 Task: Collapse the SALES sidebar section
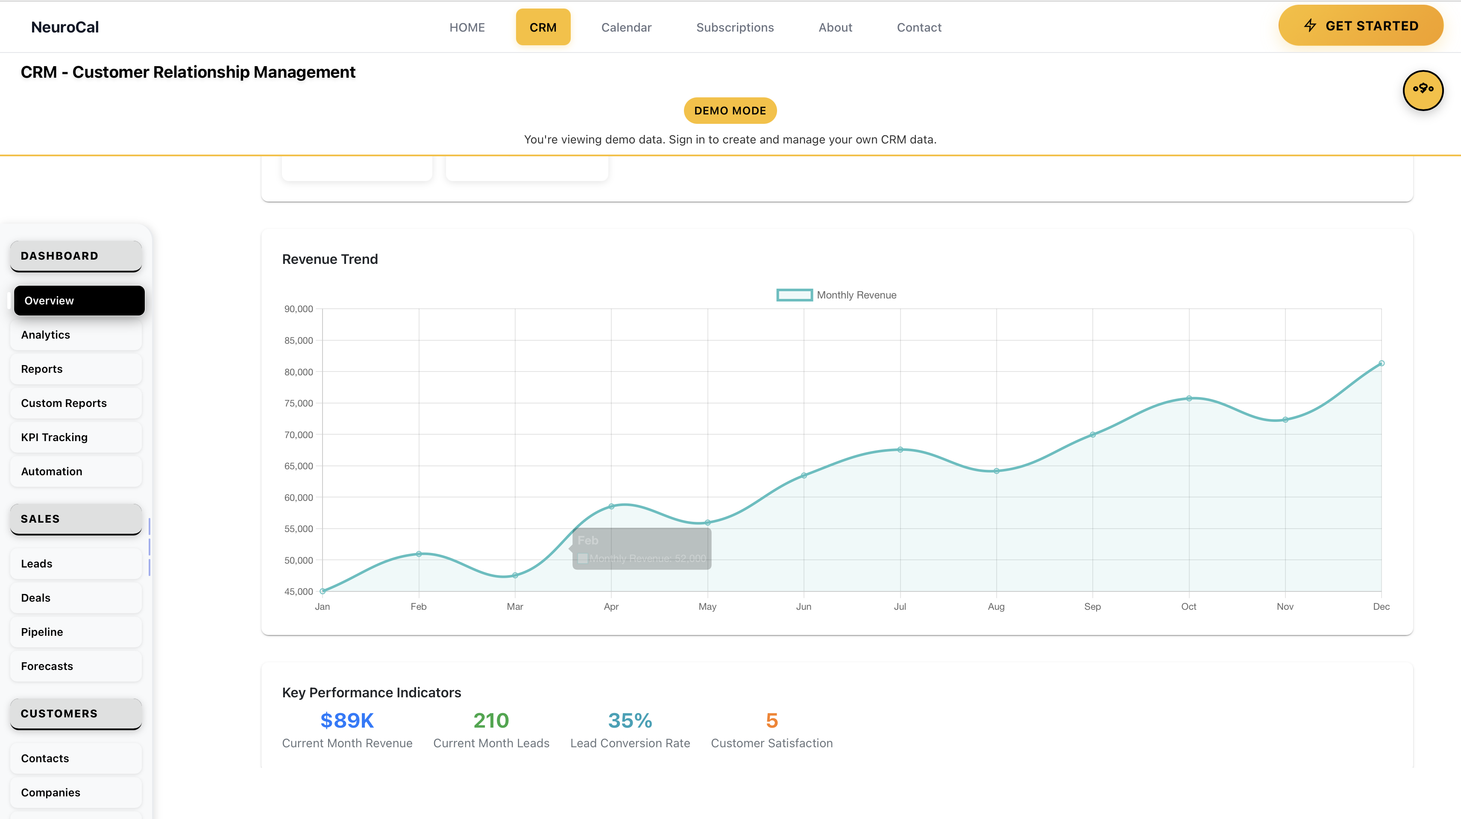click(x=76, y=519)
